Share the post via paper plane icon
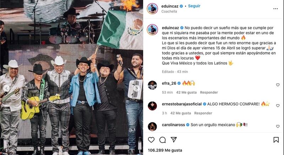 pyautogui.click(x=174, y=140)
